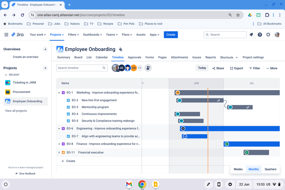The width and height of the screenshot is (285, 190).
Task: Click the Export button
Action: (237, 68)
